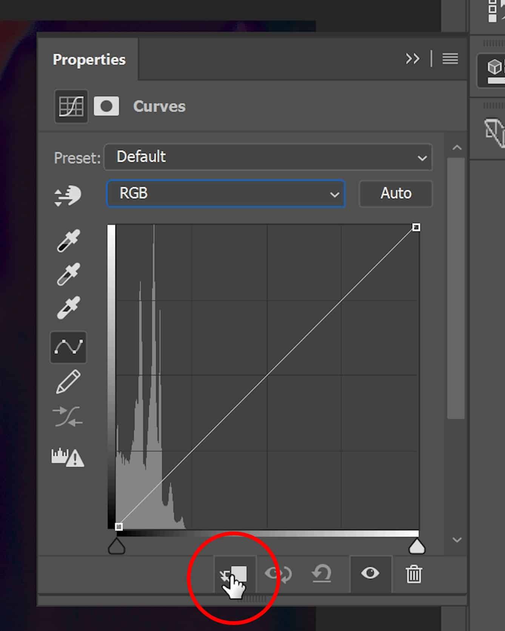This screenshot has width=505, height=631.
Task: Open the Properties tab
Action: [89, 60]
